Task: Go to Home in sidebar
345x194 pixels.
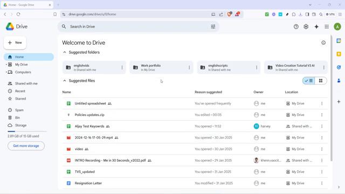Action: [29, 57]
